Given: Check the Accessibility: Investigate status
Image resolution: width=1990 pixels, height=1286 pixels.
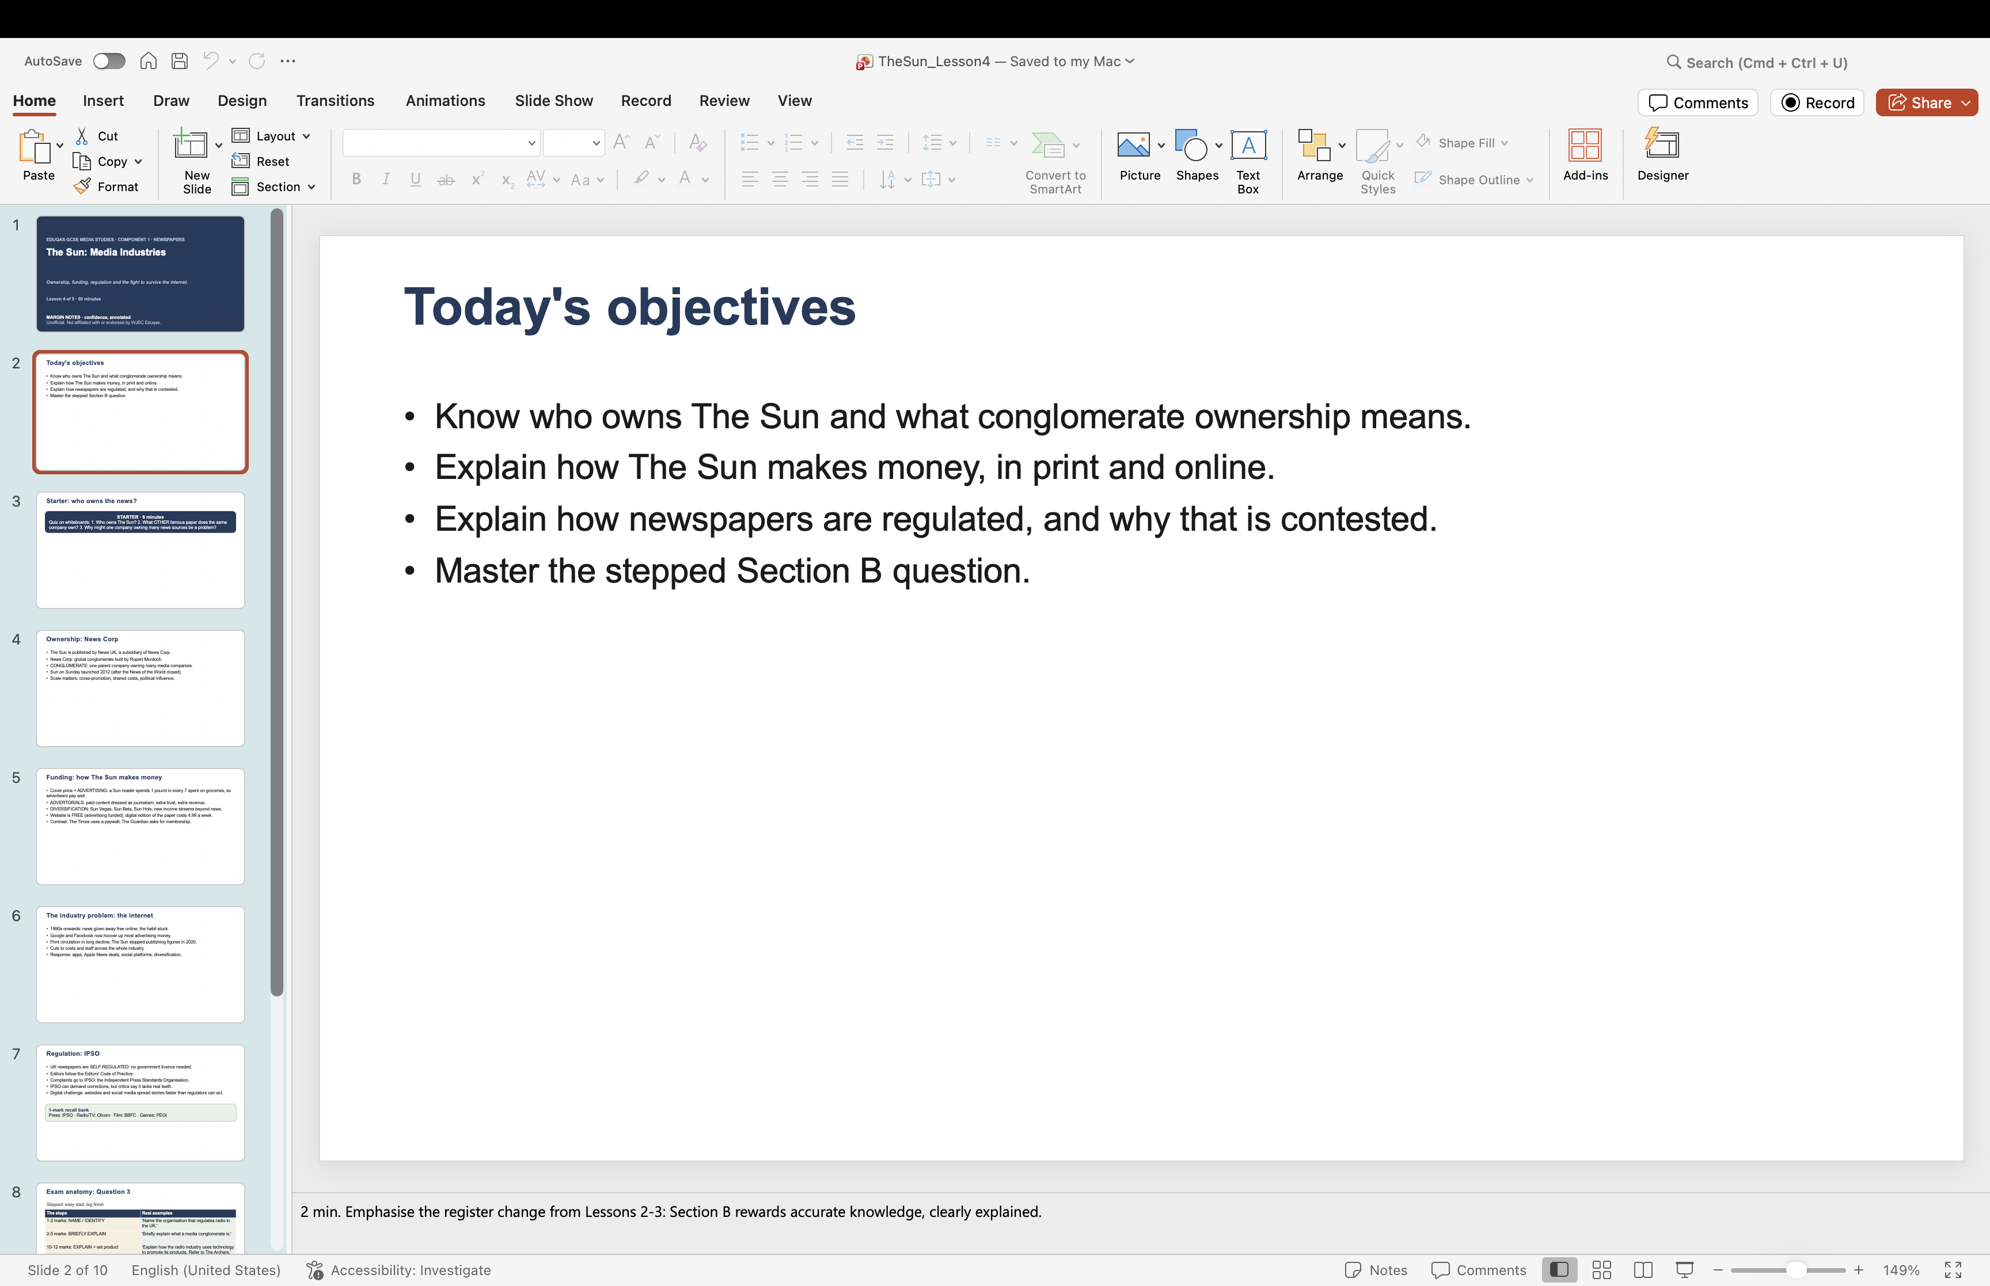Looking at the screenshot, I should point(398,1270).
